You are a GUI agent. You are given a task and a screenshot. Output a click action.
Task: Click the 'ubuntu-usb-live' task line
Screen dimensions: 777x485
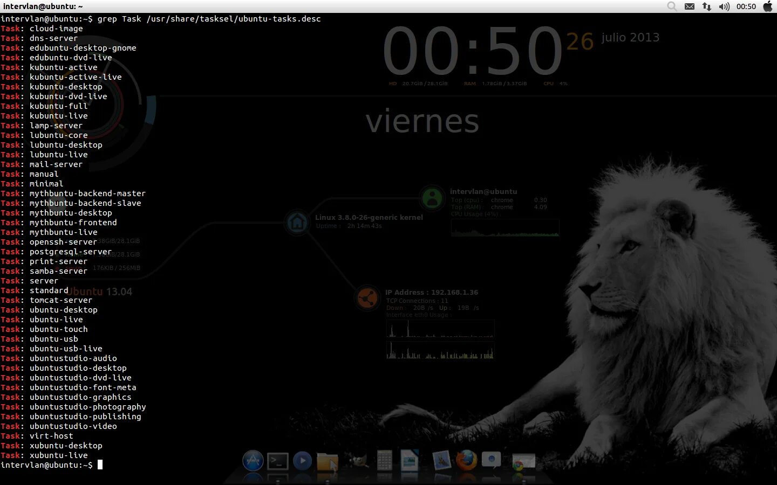coord(51,349)
